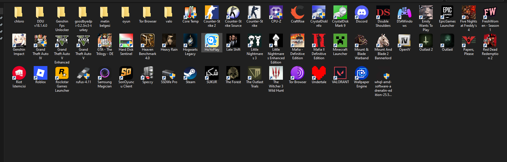507x162 pixels.
Task: Select Five Nights at Freddy's 4 icon
Action: pyautogui.click(x=469, y=12)
